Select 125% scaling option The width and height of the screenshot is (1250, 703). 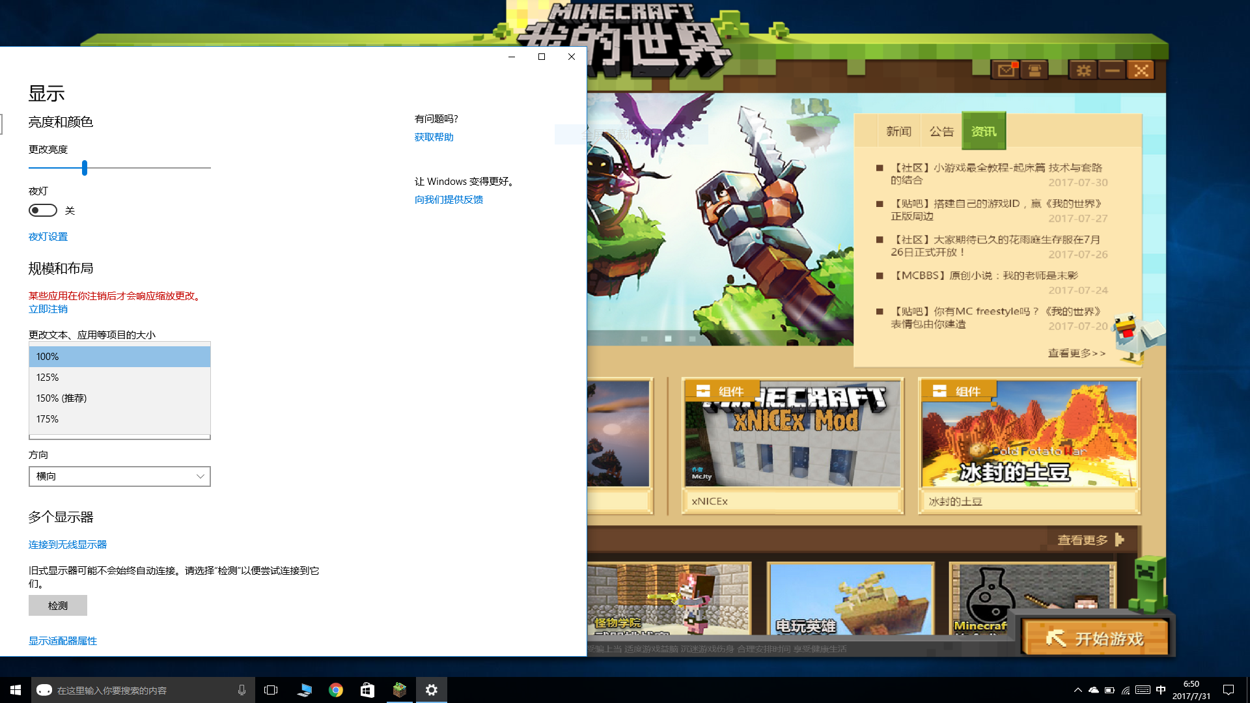[120, 378]
